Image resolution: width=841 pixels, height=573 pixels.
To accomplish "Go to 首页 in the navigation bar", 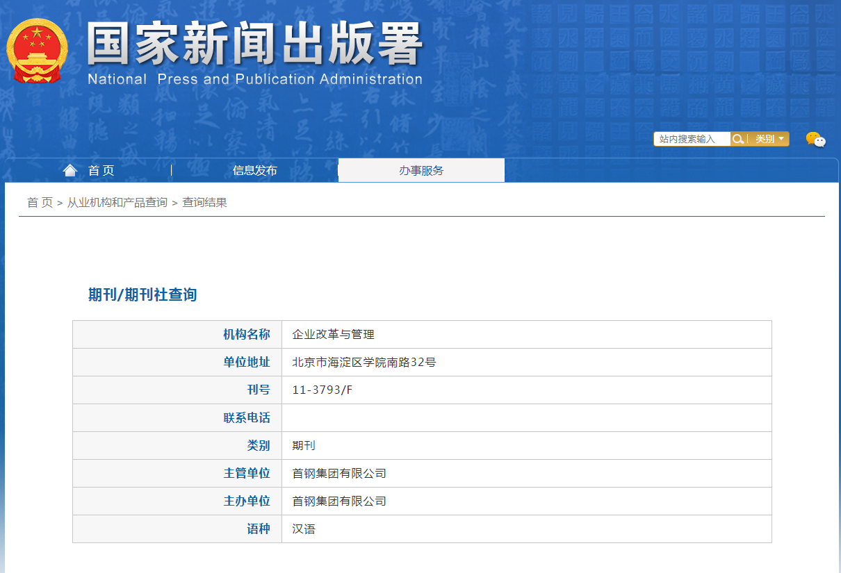I will (101, 171).
